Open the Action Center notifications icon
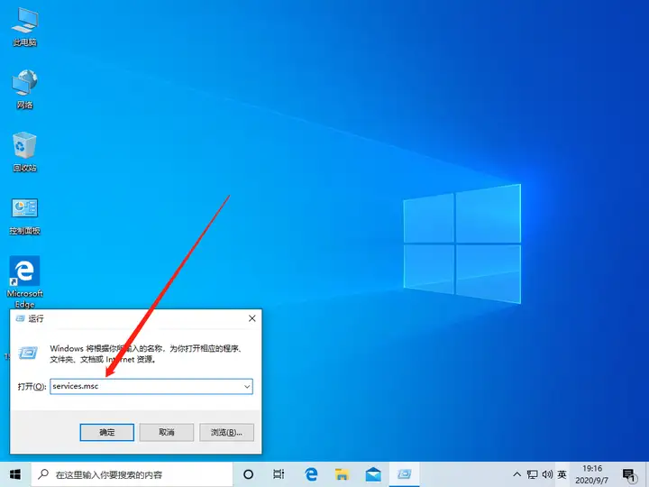This screenshot has height=487, width=649. click(x=629, y=475)
